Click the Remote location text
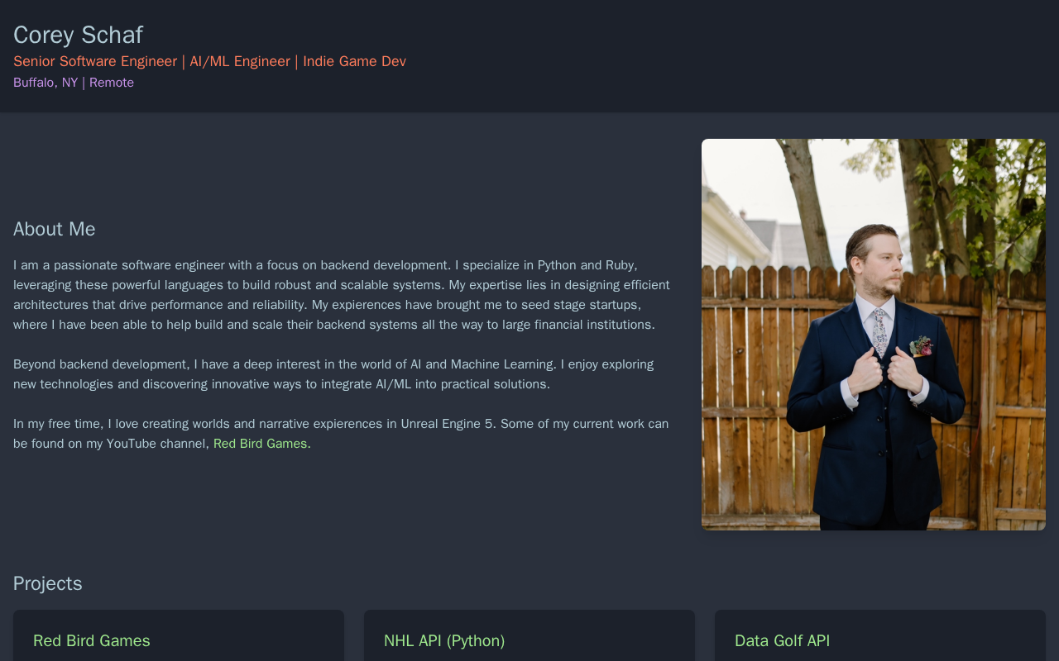The height and width of the screenshot is (661, 1059). 112,83
